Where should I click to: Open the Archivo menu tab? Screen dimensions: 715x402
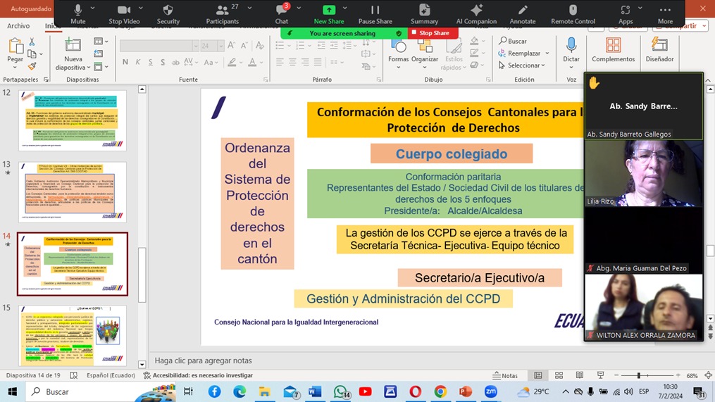click(18, 26)
